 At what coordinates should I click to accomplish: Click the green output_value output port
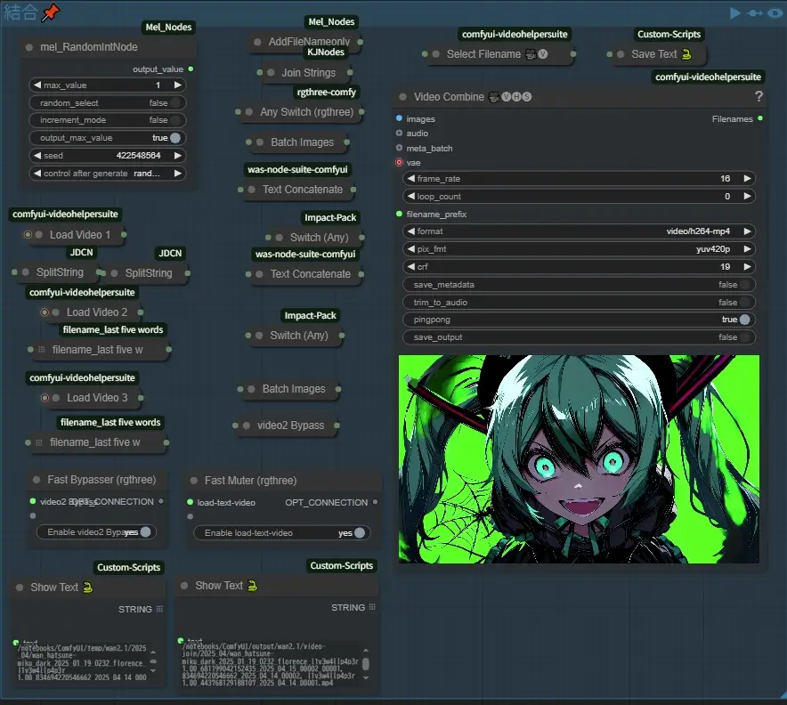point(191,69)
